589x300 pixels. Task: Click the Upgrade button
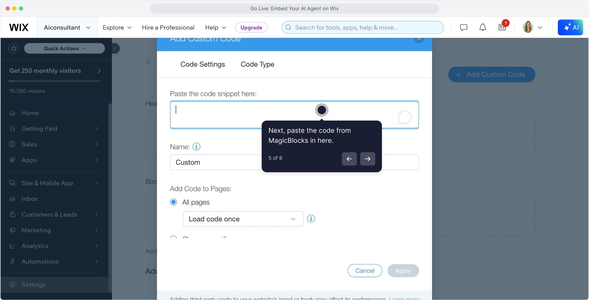(x=251, y=27)
